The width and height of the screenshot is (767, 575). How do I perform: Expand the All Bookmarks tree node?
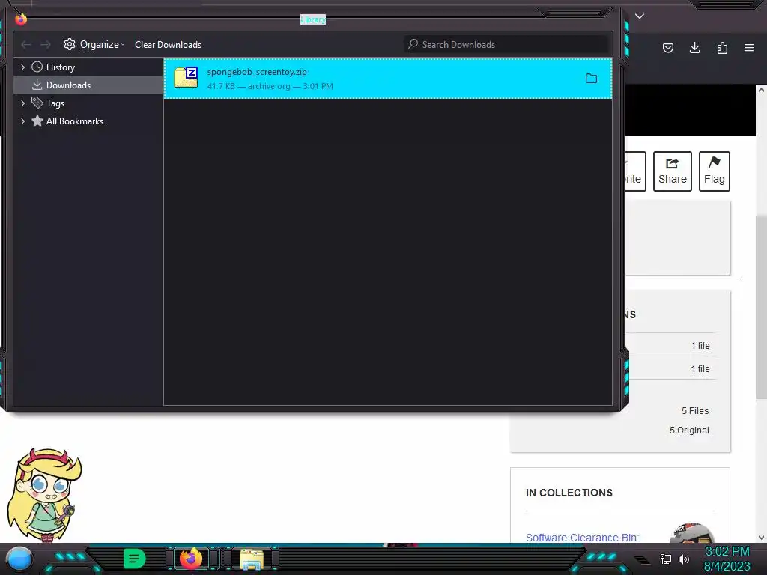[22, 121]
